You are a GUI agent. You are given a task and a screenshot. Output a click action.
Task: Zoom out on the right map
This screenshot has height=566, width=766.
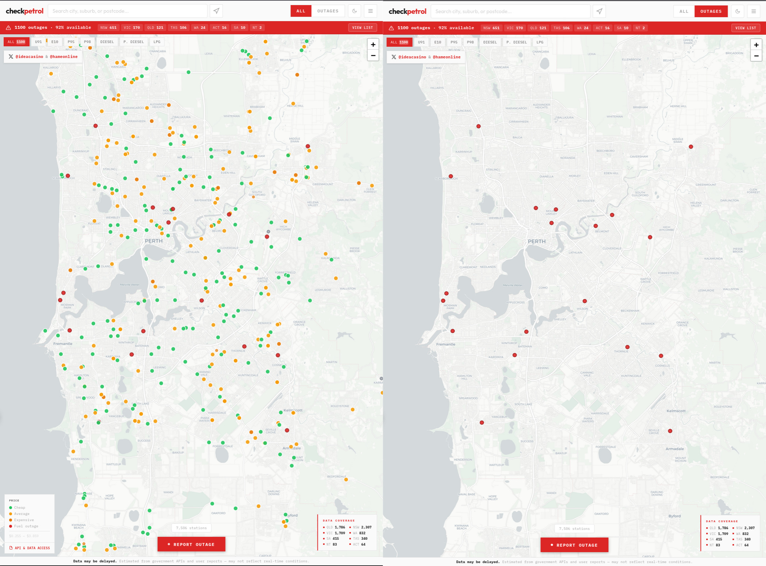756,56
